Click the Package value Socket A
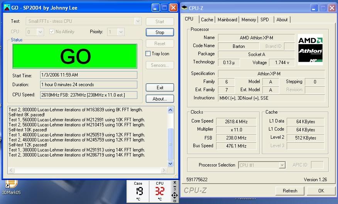The image size is (338, 204). click(256, 54)
